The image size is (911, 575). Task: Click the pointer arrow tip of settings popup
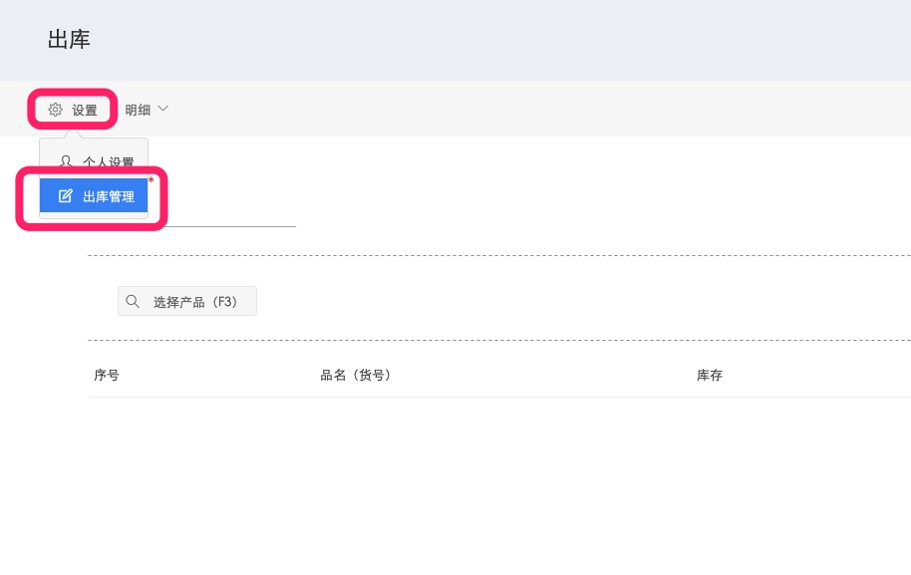(75, 133)
